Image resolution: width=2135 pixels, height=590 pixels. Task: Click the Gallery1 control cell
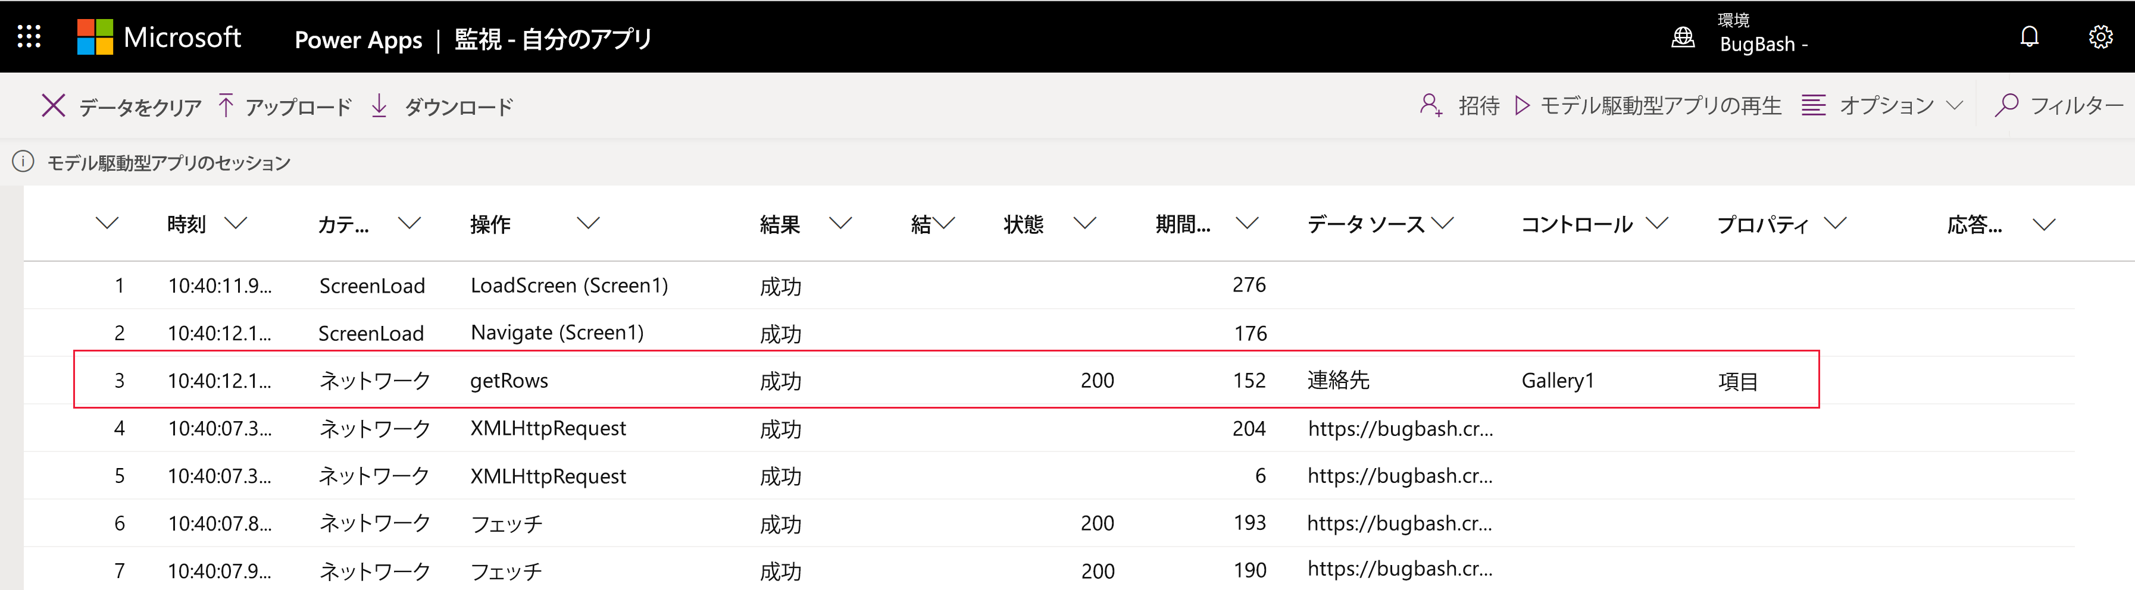tap(1557, 381)
